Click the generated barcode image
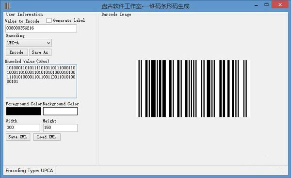Viewport: 291px width, 178px height. pos(193,89)
